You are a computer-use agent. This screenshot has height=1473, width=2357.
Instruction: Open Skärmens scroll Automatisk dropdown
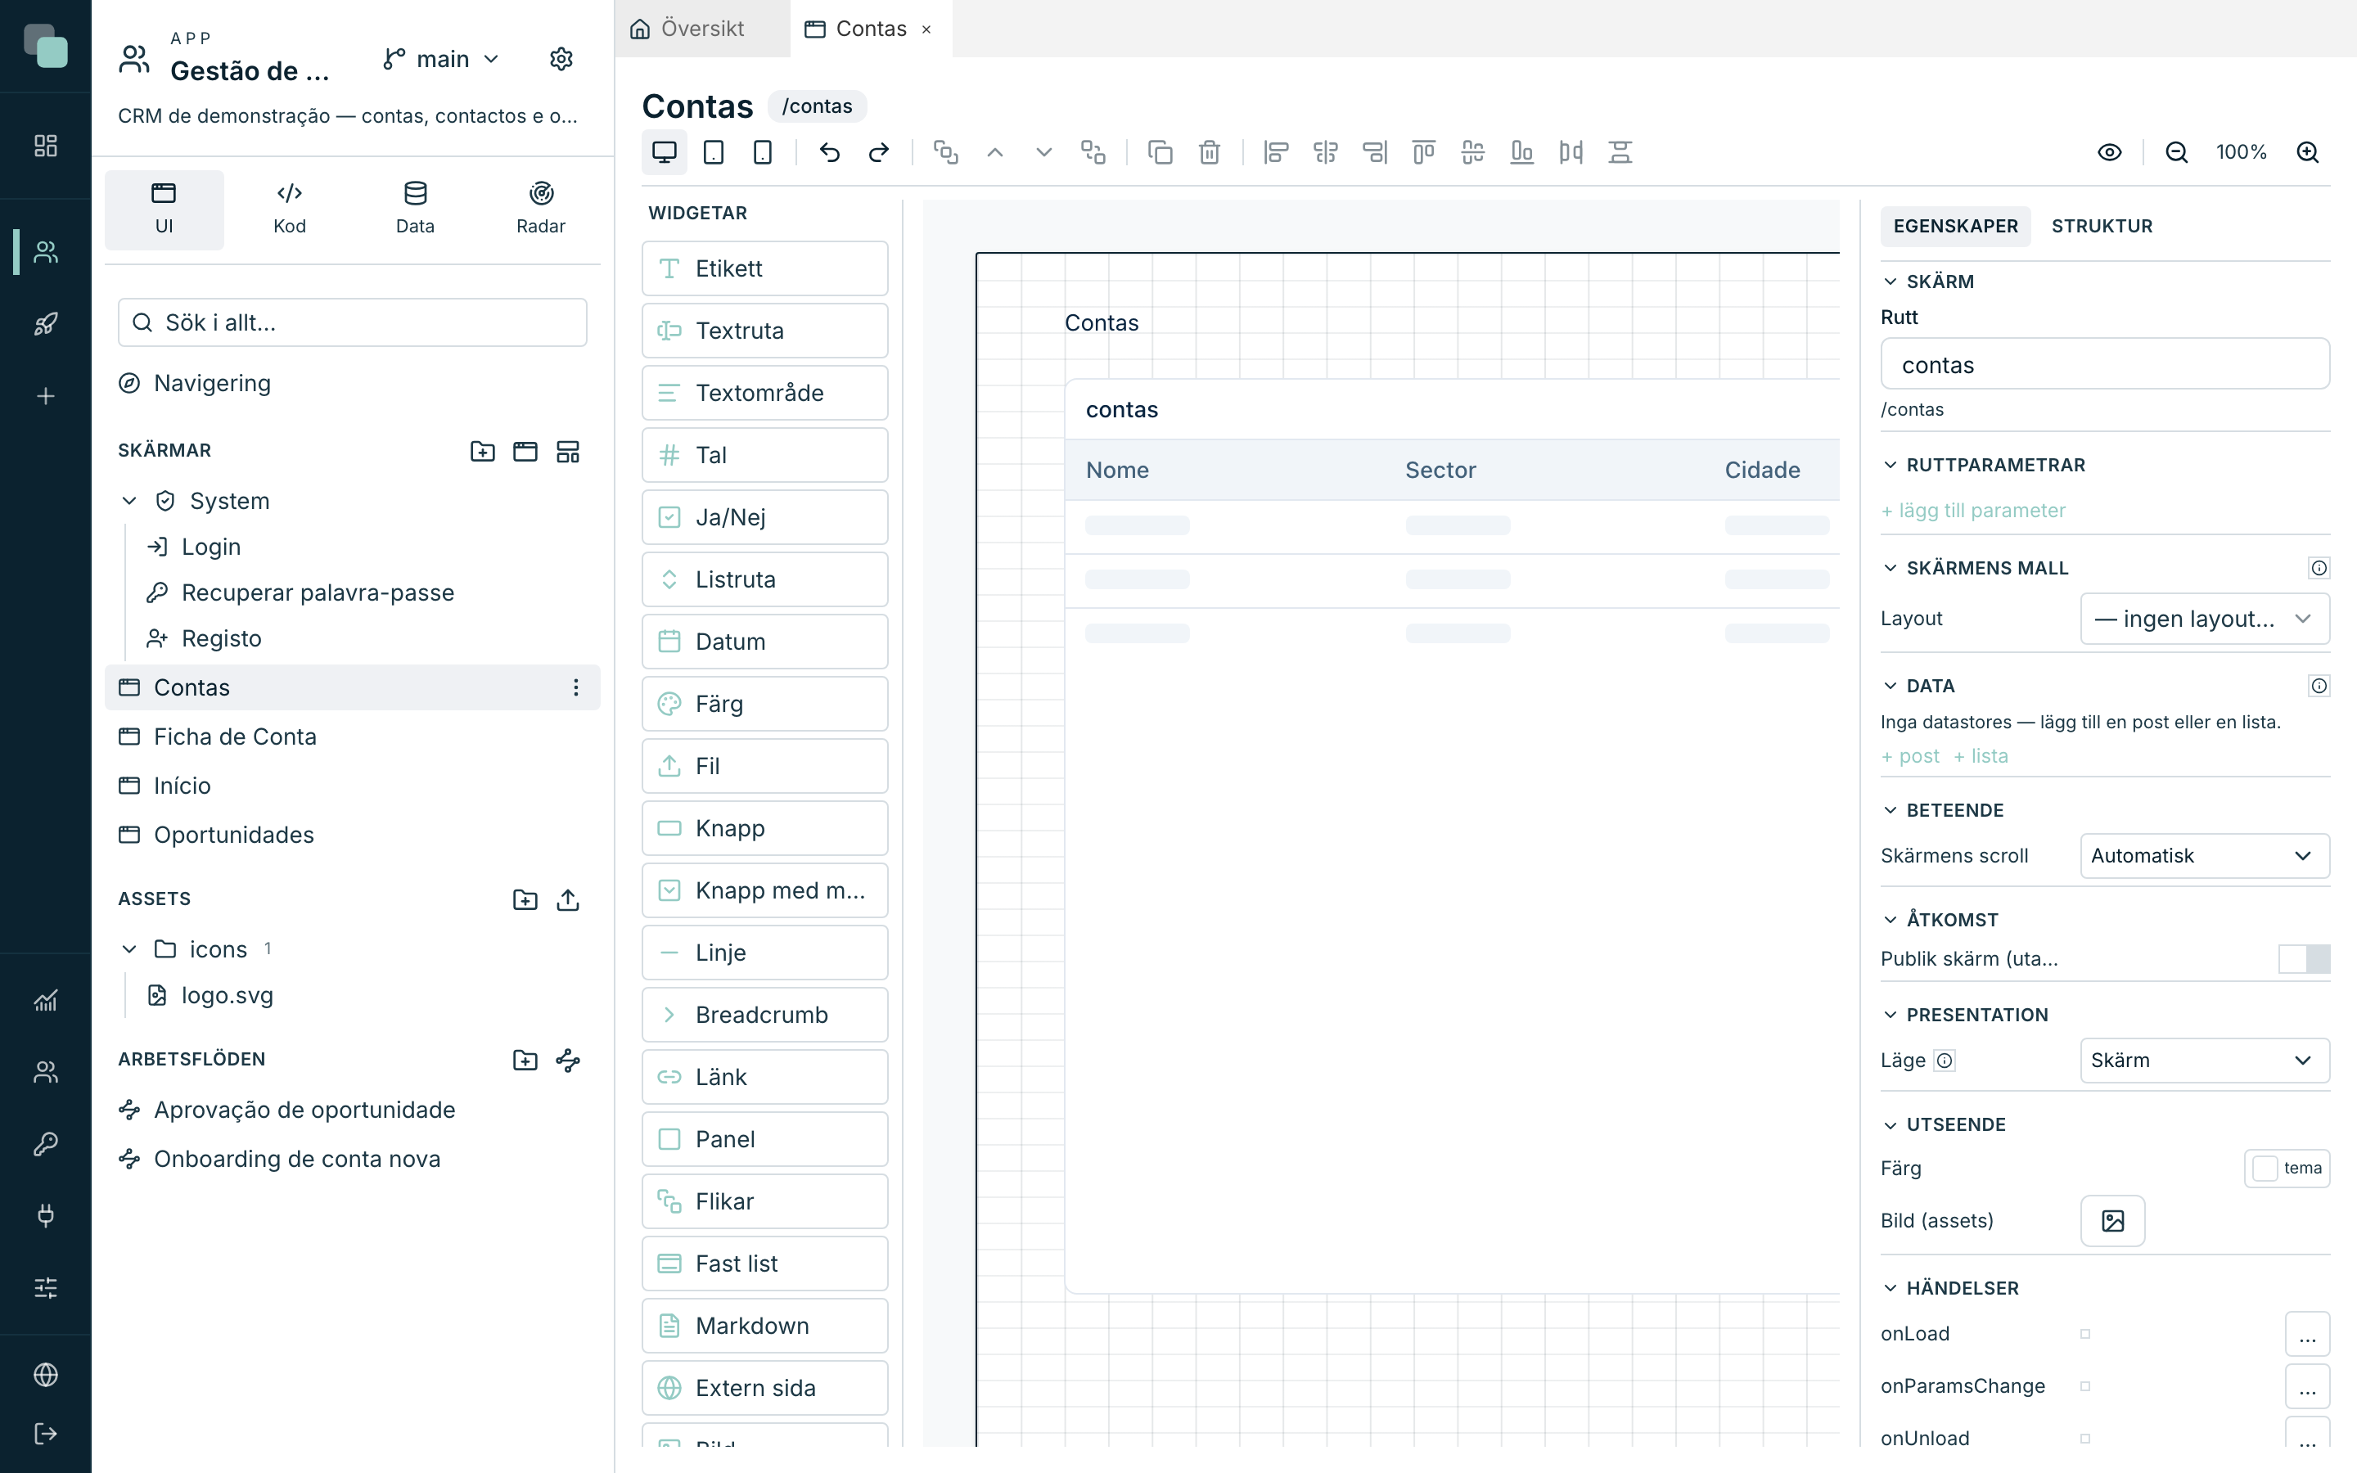point(2204,855)
